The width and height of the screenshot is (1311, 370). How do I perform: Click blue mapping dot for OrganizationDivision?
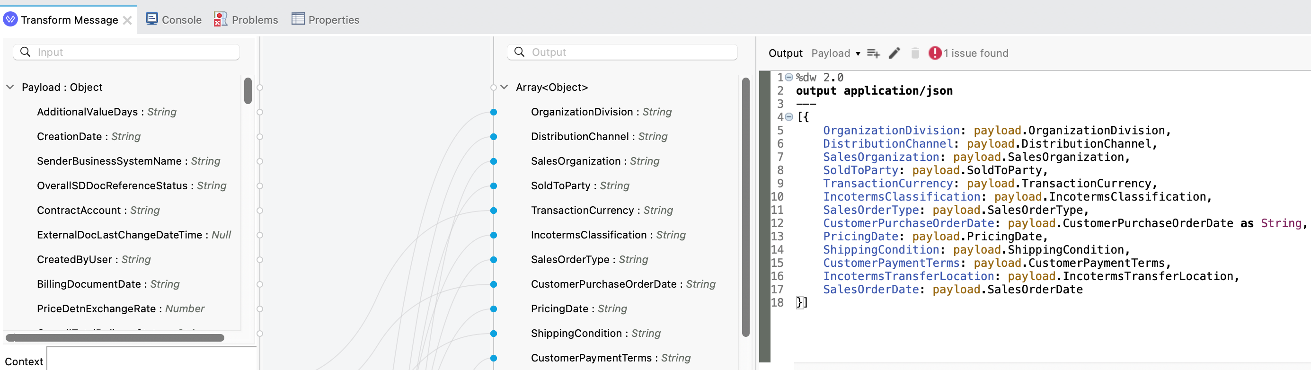(494, 112)
